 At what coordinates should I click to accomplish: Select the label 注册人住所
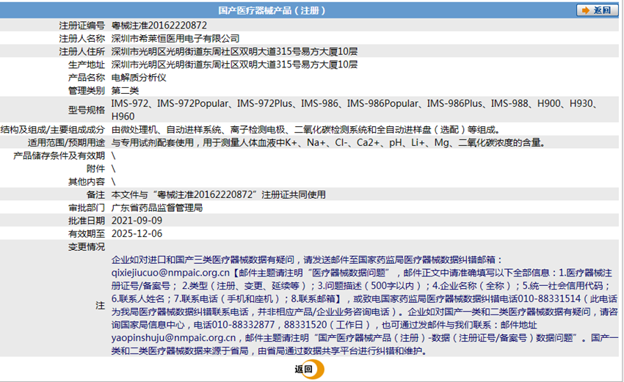click(x=82, y=51)
